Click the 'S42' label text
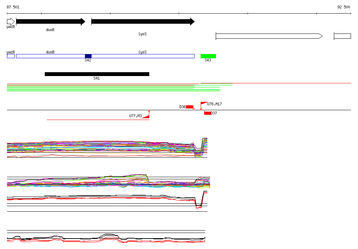Viewport: 358px width, 249px height. coord(88,60)
